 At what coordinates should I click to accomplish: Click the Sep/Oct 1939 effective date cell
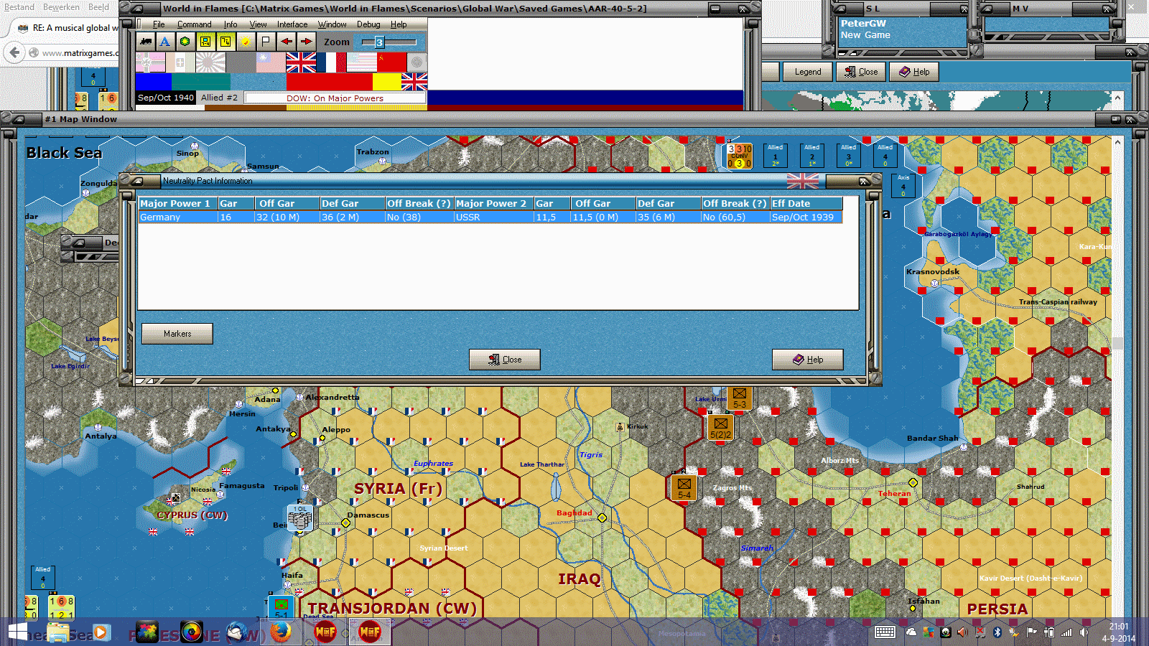[806, 217]
